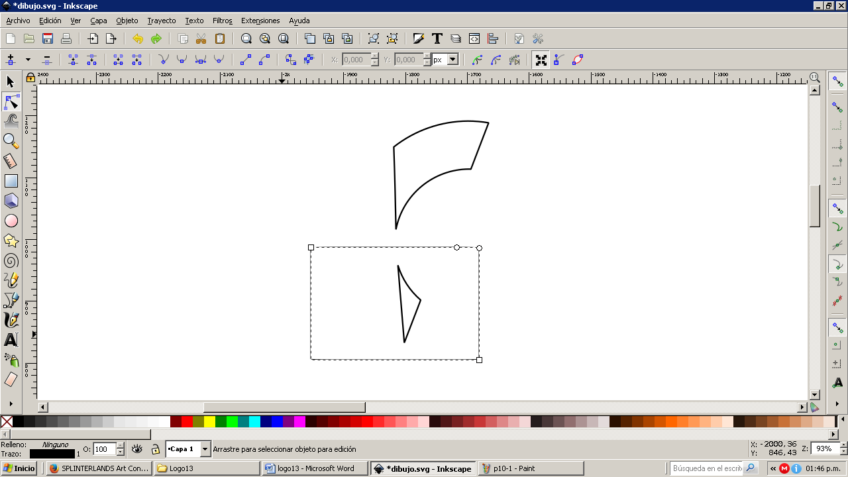Viewport: 848px width, 477px height.
Task: Select the Eraser tool
Action: click(x=11, y=380)
